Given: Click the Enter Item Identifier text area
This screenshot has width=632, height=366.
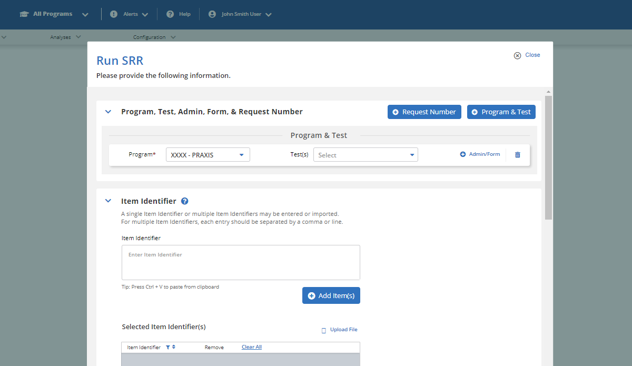Looking at the screenshot, I should pyautogui.click(x=241, y=262).
